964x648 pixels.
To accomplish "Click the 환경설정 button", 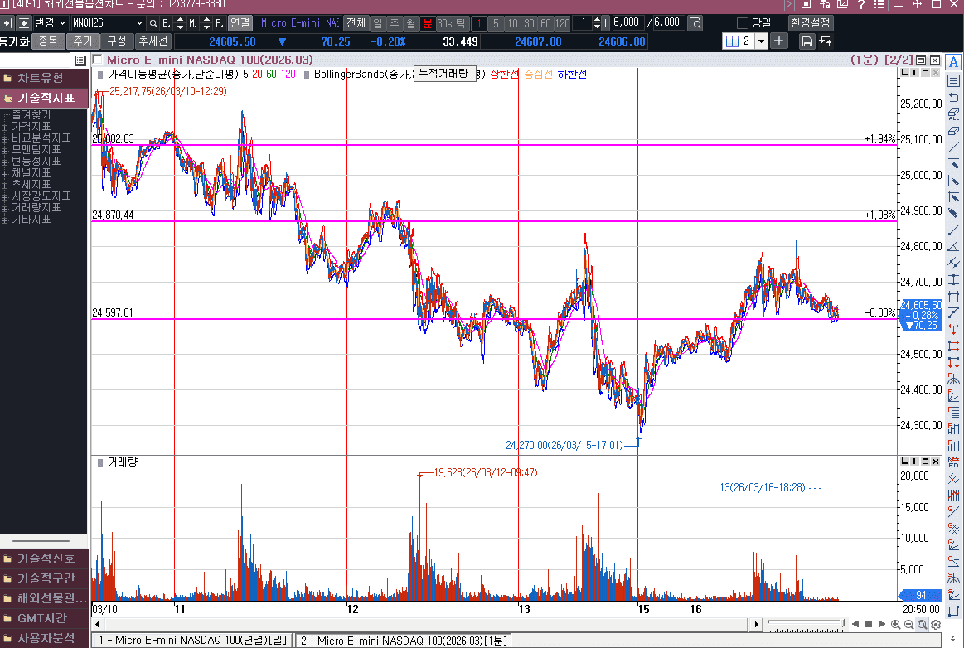I will 811,22.
